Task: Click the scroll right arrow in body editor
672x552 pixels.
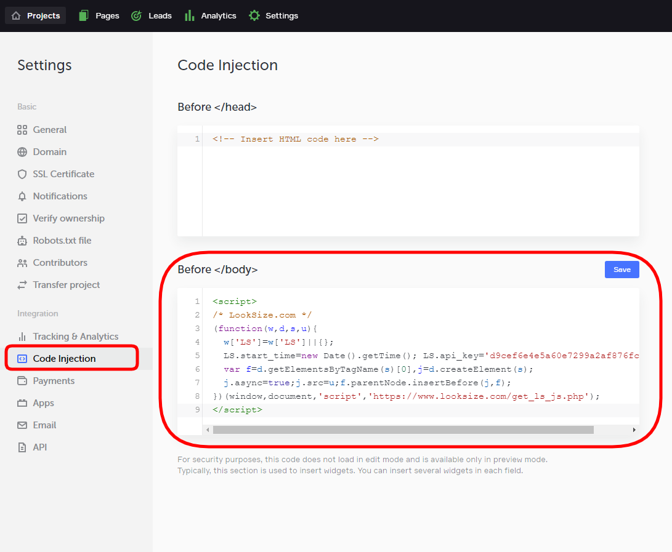Action: tap(634, 430)
